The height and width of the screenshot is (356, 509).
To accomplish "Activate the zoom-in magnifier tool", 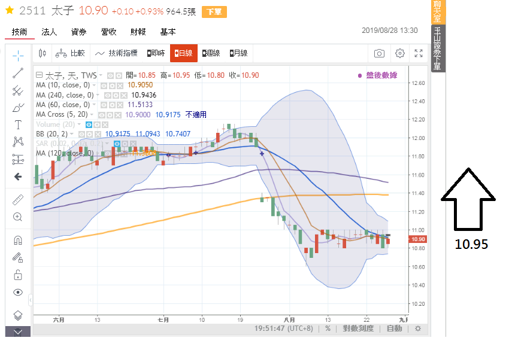I will [18, 217].
